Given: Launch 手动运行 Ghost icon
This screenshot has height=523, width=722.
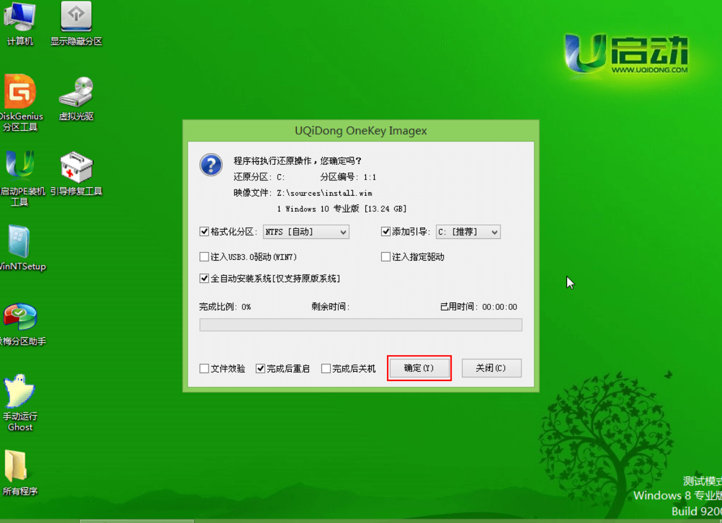Looking at the screenshot, I should coord(20,403).
